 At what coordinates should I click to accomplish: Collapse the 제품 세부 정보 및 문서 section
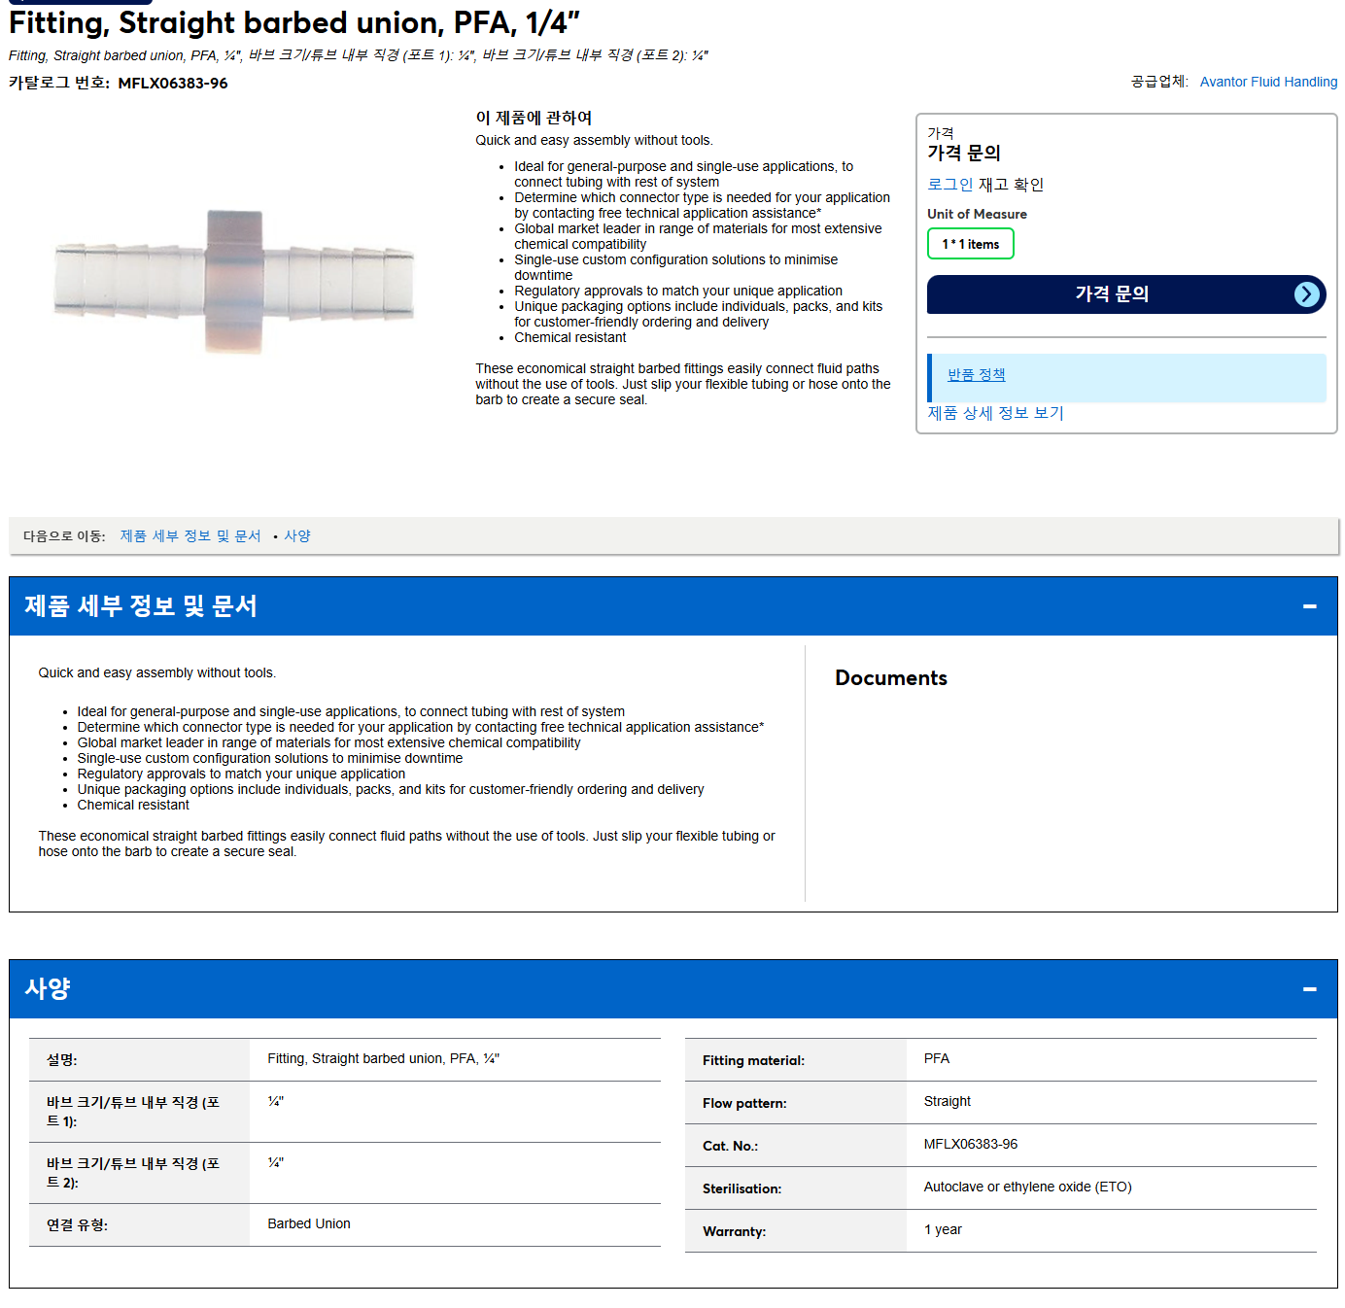point(1309,606)
